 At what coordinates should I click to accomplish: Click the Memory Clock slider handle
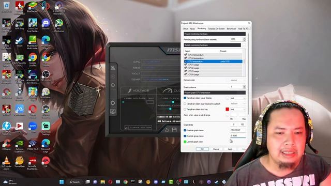point(170,109)
